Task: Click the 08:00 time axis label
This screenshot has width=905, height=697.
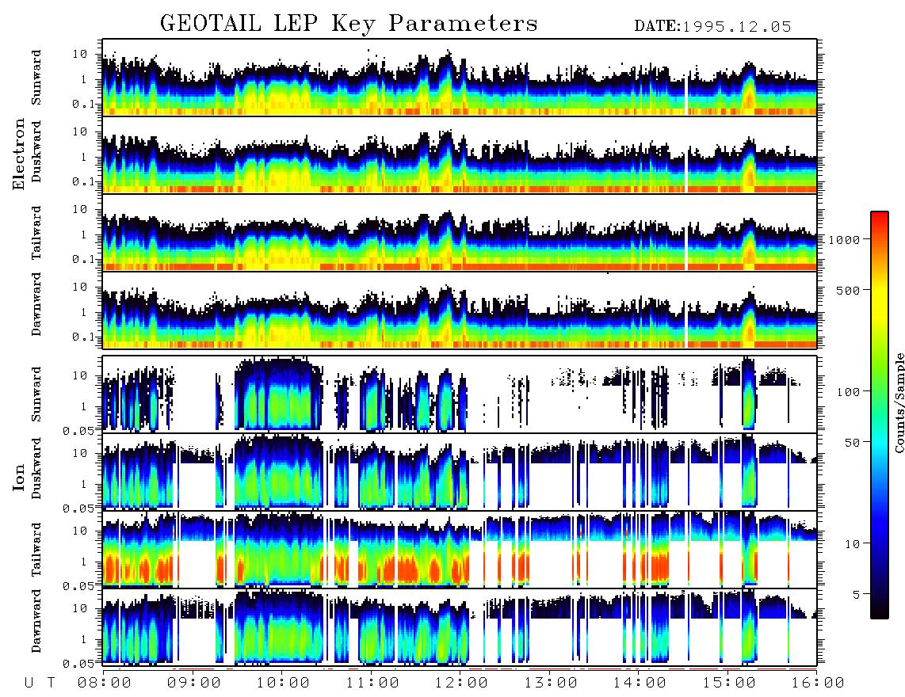Action: pyautogui.click(x=105, y=683)
